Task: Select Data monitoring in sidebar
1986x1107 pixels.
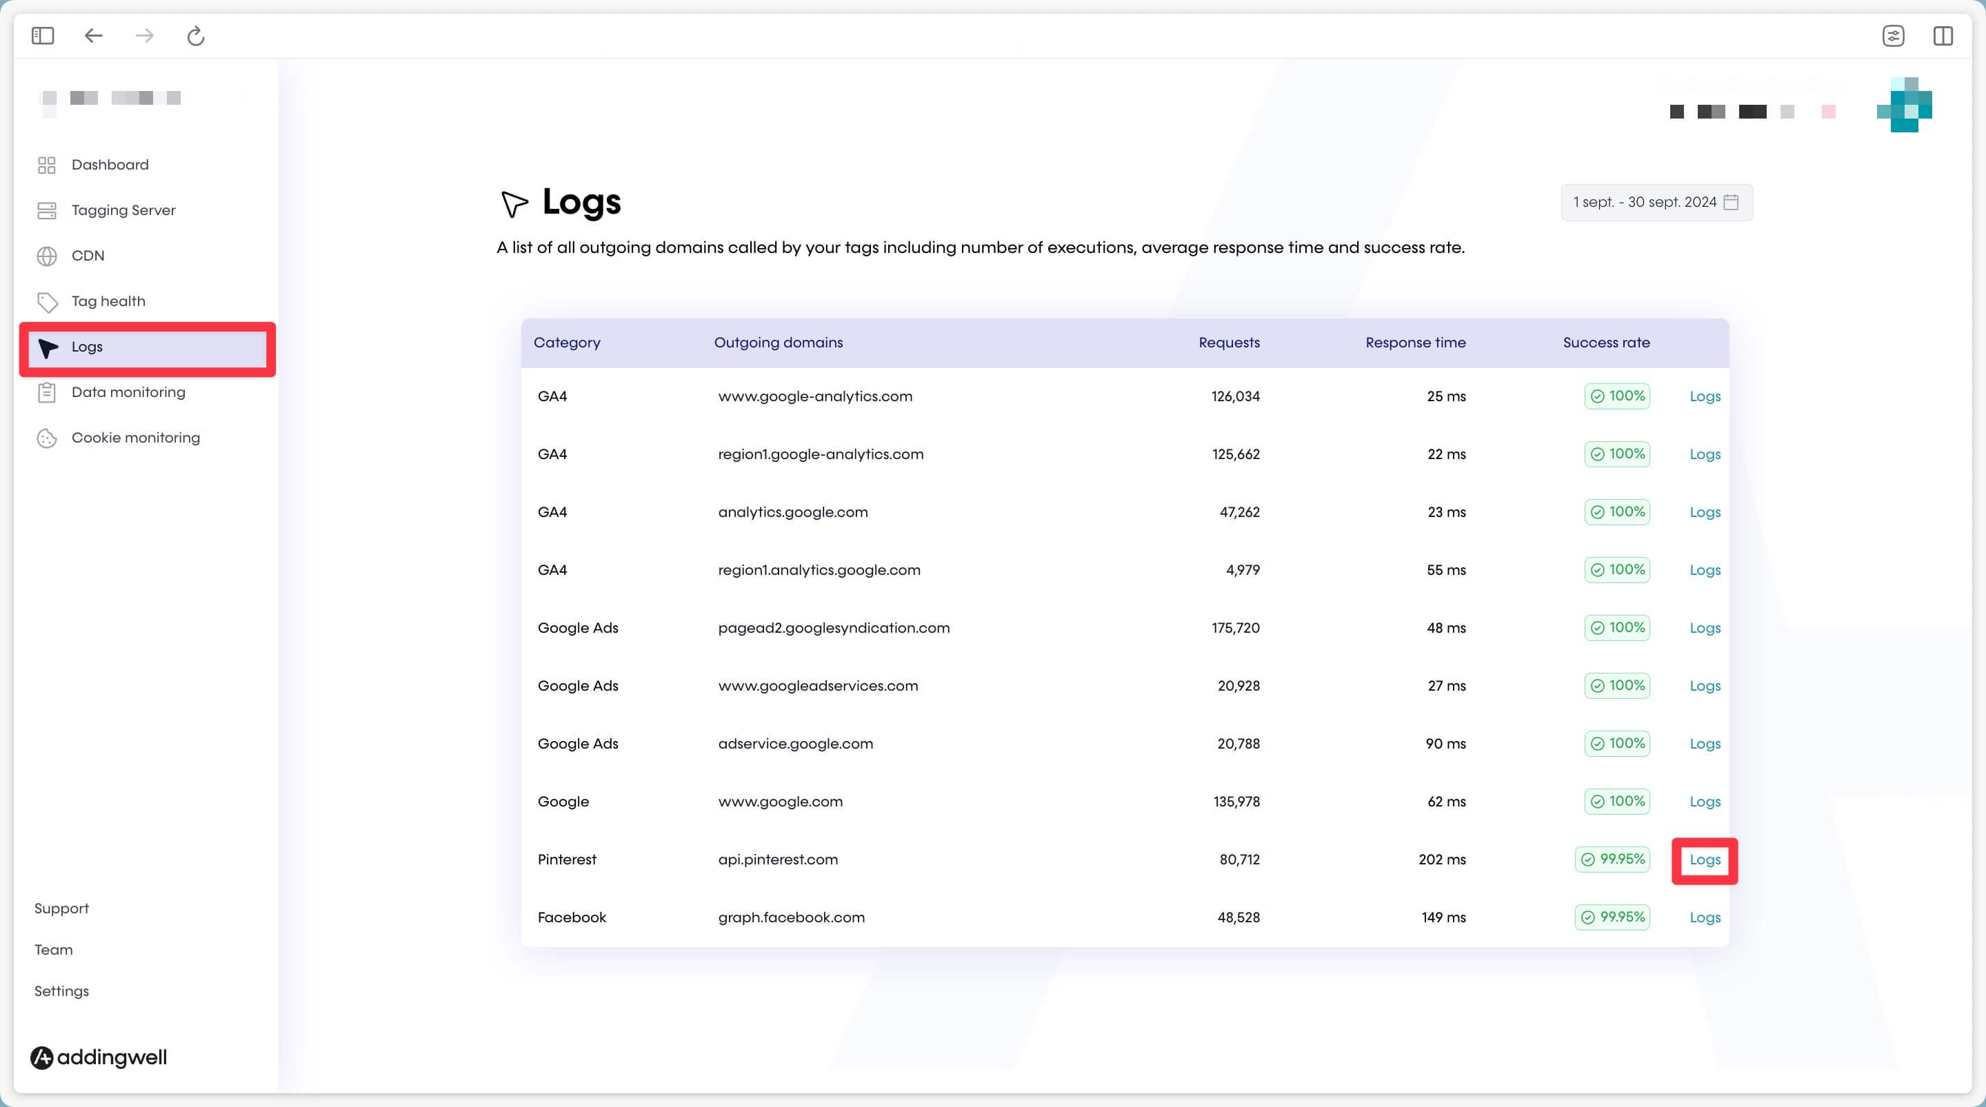Action: click(129, 392)
